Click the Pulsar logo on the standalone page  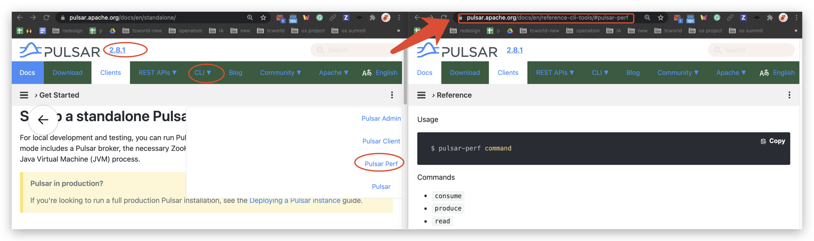coord(60,50)
